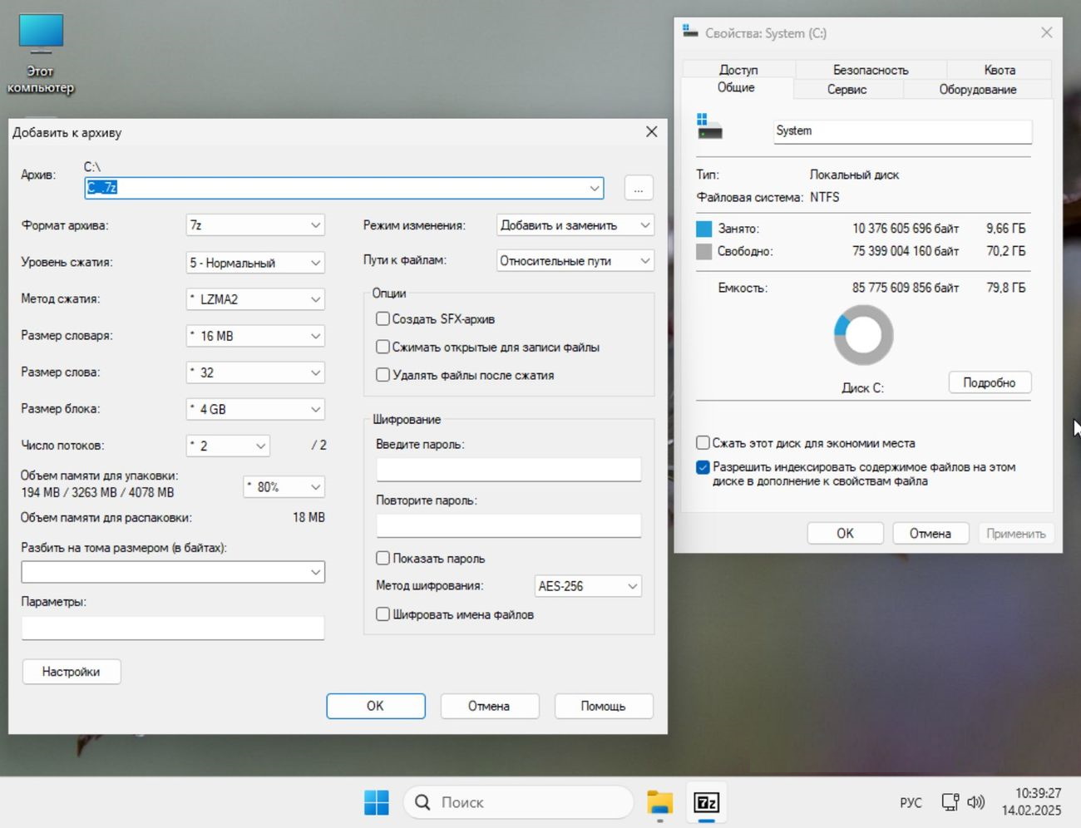Select Общие tab
1081x828 pixels.
pyautogui.click(x=737, y=87)
